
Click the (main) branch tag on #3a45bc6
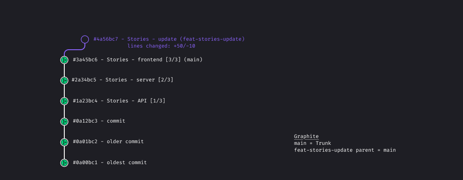[x=193, y=60]
